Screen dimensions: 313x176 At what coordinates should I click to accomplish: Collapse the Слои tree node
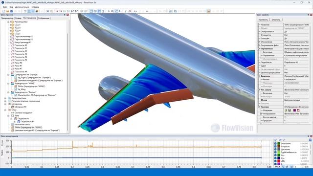point(5,110)
